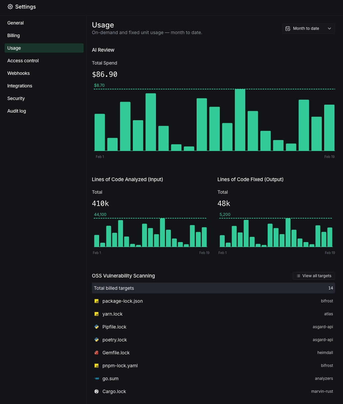Go to Access control settings
The width and height of the screenshot is (343, 404).
pos(23,61)
